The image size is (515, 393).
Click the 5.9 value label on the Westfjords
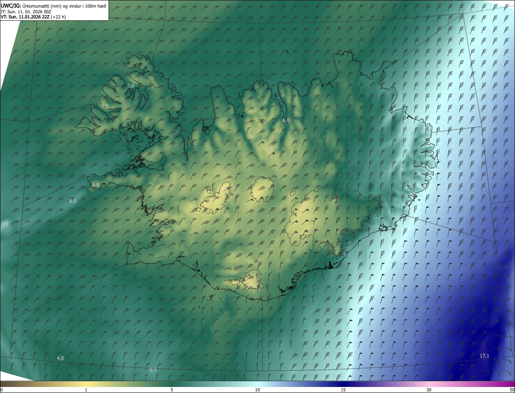131,86
